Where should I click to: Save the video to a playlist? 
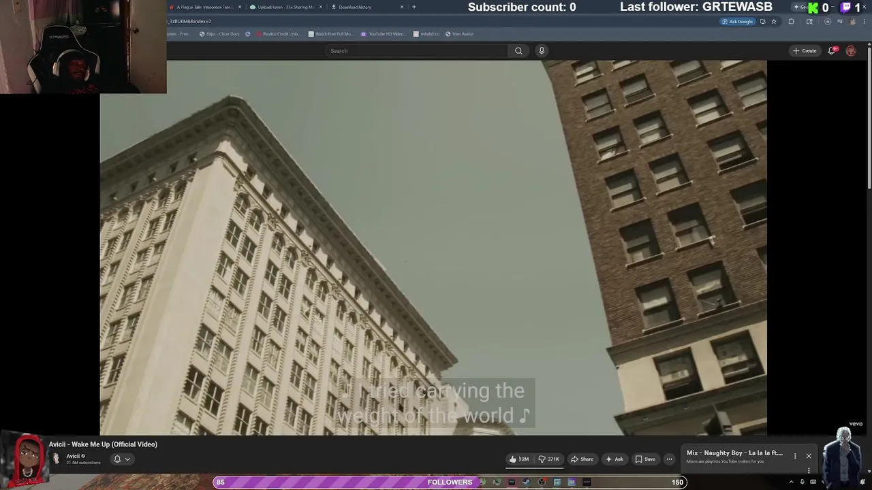point(645,459)
